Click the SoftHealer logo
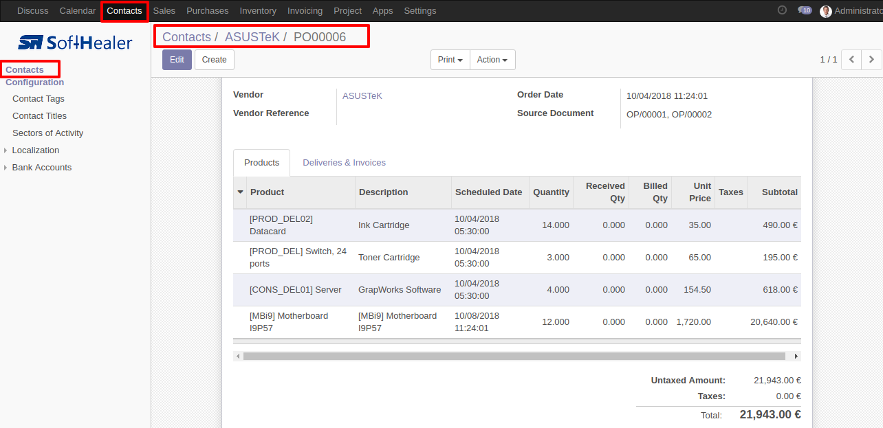Image resolution: width=883 pixels, height=428 pixels. click(75, 43)
